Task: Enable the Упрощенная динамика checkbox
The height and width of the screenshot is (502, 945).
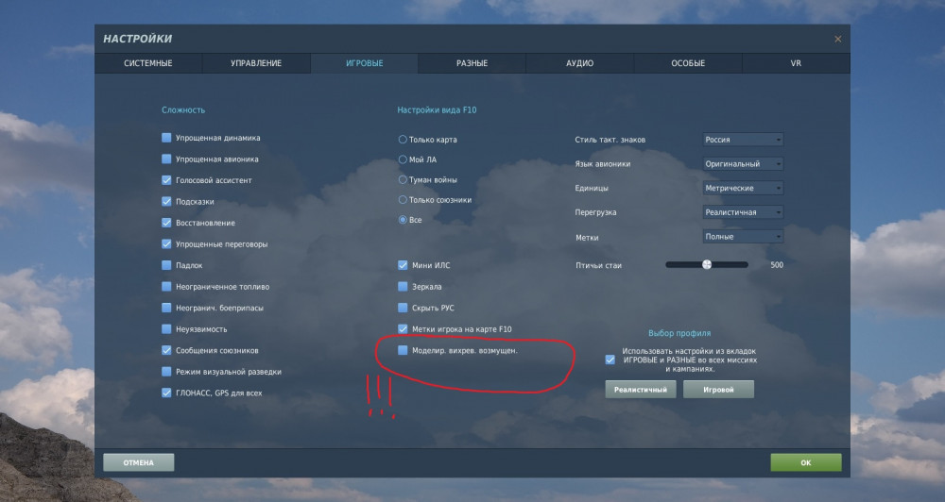Action: 166,138
